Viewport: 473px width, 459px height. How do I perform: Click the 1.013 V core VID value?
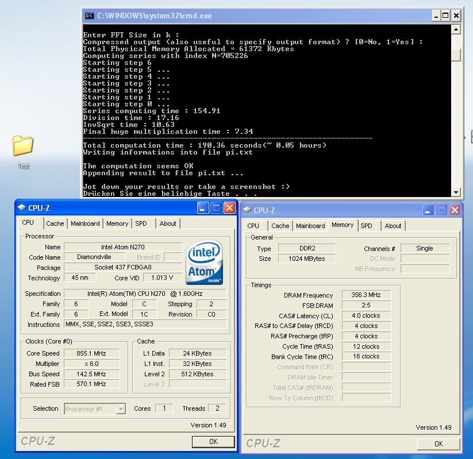pos(162,277)
